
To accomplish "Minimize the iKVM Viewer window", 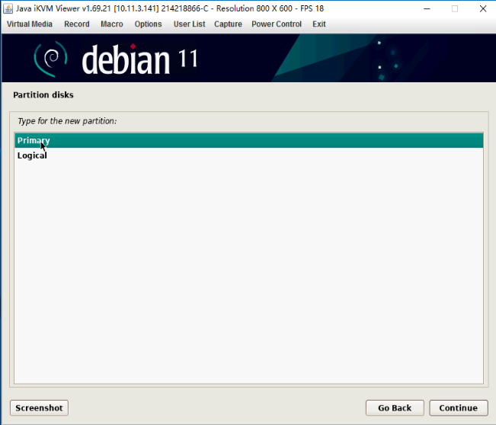I will 427,8.
